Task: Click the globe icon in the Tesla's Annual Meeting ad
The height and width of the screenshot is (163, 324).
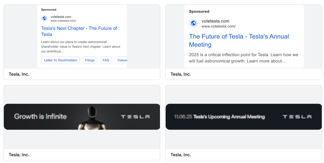Action: coord(194,23)
